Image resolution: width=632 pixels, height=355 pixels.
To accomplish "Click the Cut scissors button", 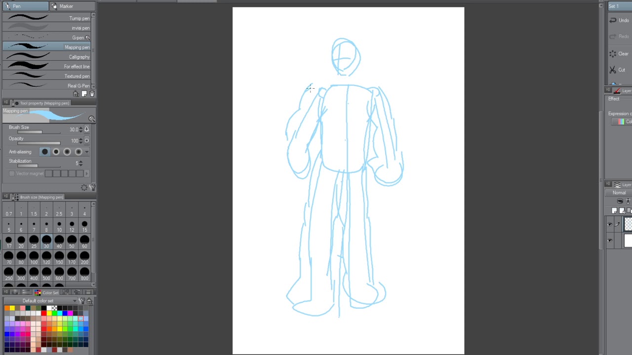I will (617, 70).
